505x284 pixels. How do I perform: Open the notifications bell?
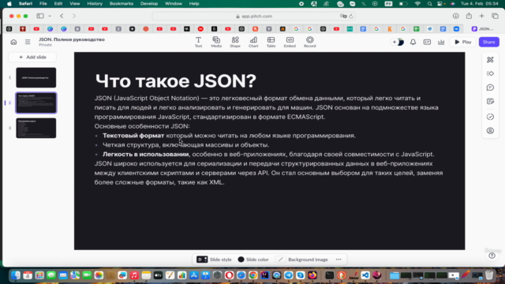coord(413,42)
